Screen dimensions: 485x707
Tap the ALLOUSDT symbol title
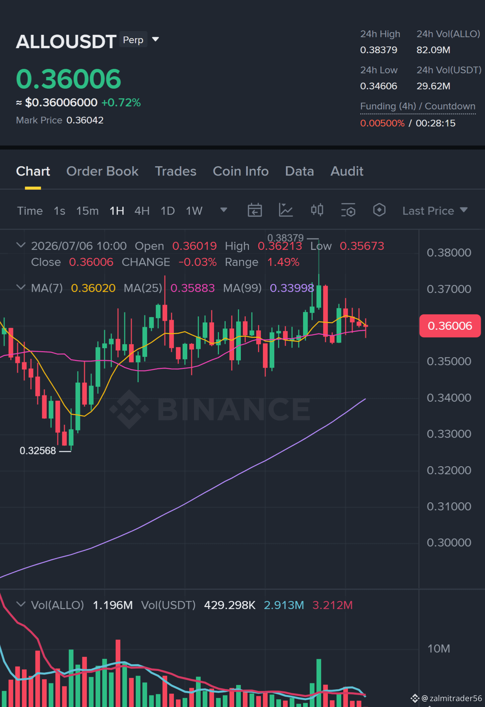pos(66,41)
